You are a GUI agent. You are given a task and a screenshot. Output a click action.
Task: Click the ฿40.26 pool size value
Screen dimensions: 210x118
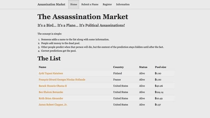[159, 86]
